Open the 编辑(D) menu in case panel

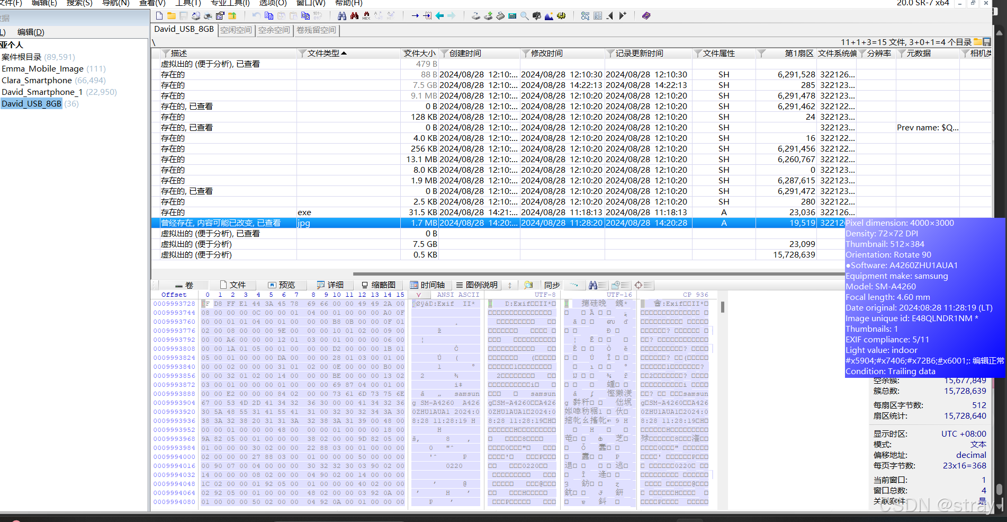31,32
